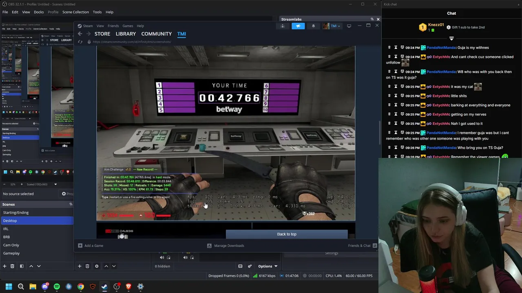The height and width of the screenshot is (293, 522).
Task: Open advanced audio properties gears icon
Action: point(250,266)
